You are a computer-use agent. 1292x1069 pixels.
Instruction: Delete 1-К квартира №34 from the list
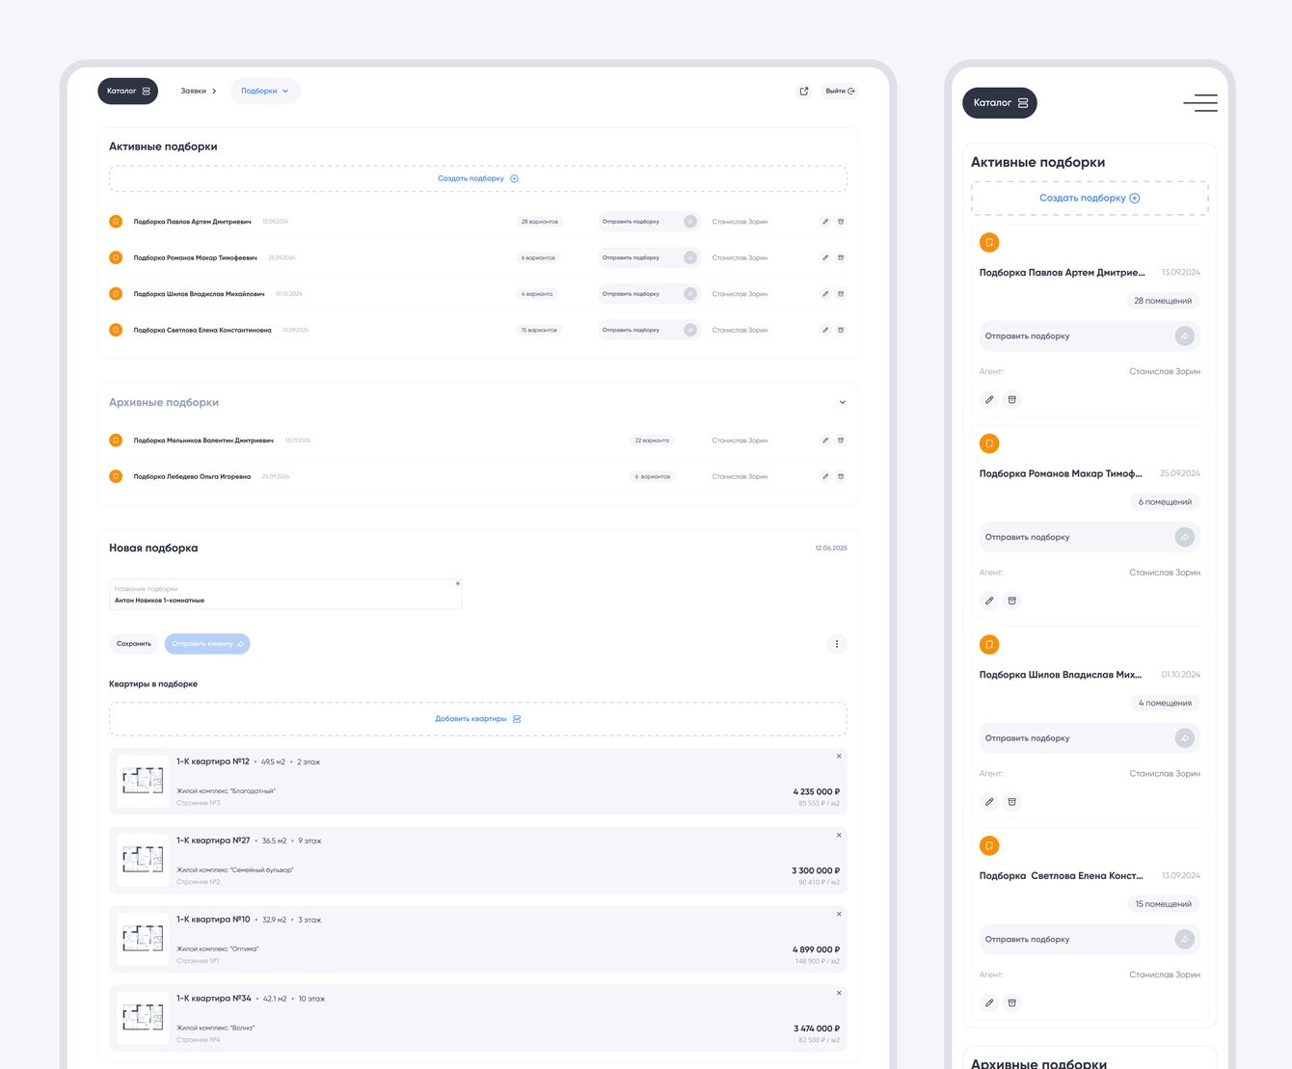(x=839, y=993)
